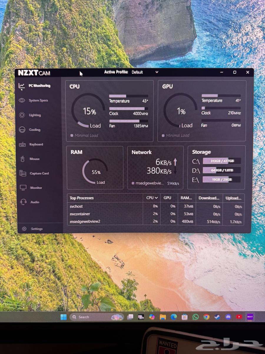
Task: Open Discord from the taskbar
Action: click(228, 317)
